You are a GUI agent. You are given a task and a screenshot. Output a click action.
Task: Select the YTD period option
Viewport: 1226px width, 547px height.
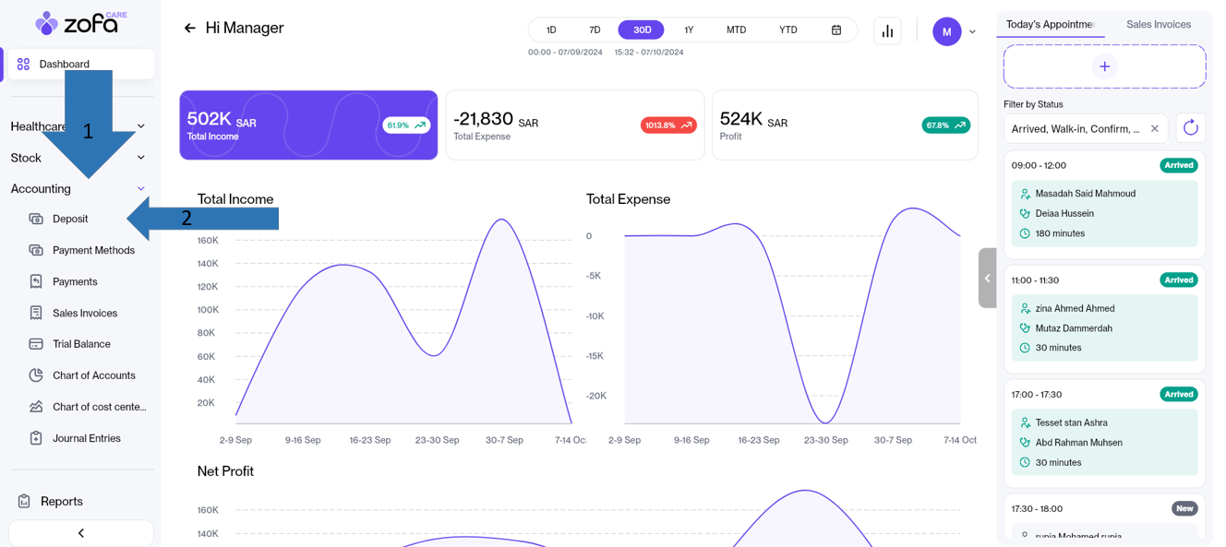(x=787, y=30)
